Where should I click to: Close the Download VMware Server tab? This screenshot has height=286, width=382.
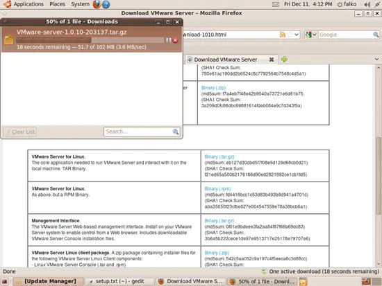click(x=272, y=60)
